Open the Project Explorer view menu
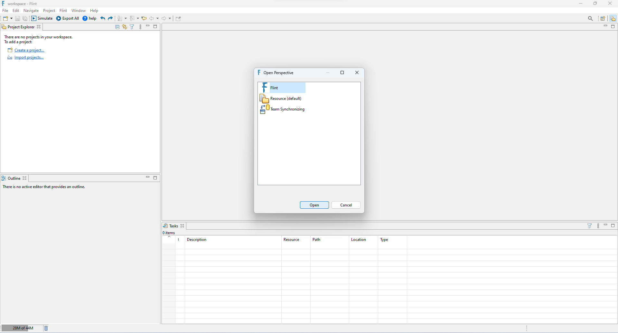This screenshot has width=618, height=333. click(141, 27)
